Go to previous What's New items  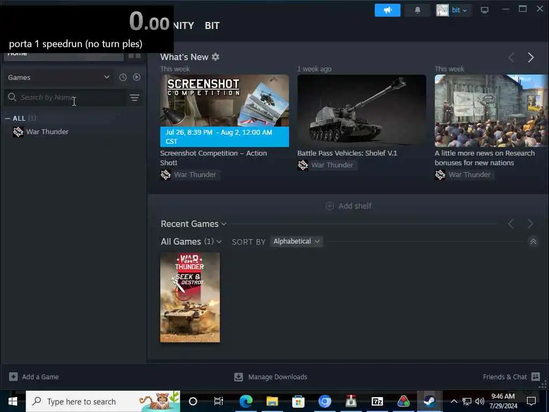(511, 57)
